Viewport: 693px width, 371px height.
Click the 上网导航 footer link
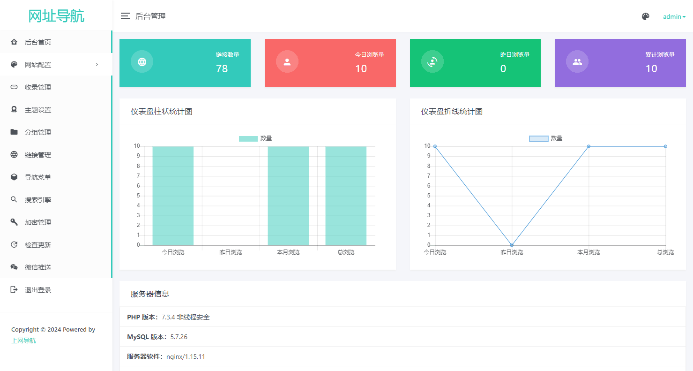click(23, 341)
